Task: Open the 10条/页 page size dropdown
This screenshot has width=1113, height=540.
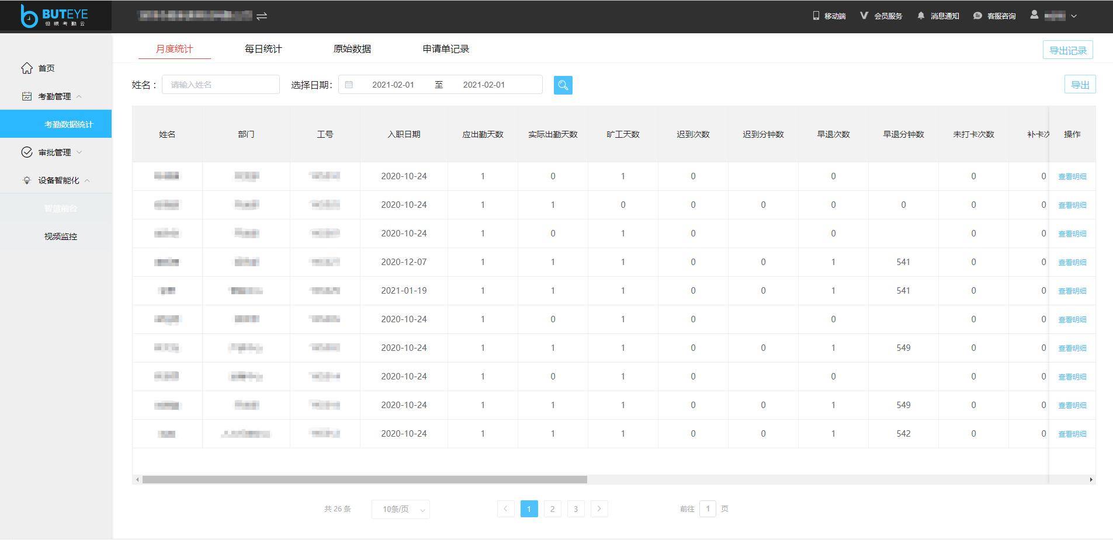Action: [x=401, y=509]
